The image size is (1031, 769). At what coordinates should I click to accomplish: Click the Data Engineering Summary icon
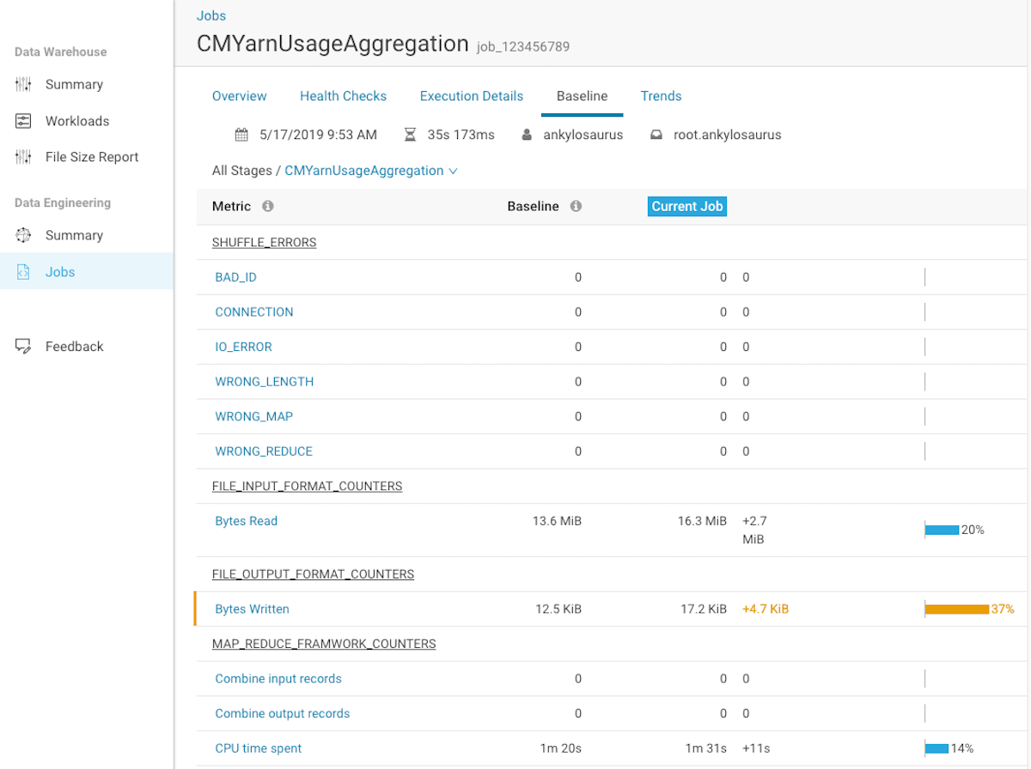coord(24,235)
